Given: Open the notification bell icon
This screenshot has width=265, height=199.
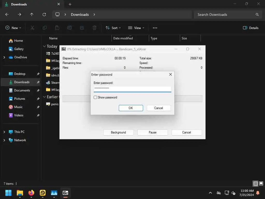Looking at the screenshot, I should pos(258,193).
